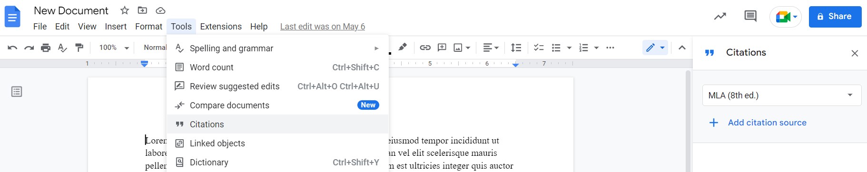
Task: Open the Help menu
Action: click(259, 27)
